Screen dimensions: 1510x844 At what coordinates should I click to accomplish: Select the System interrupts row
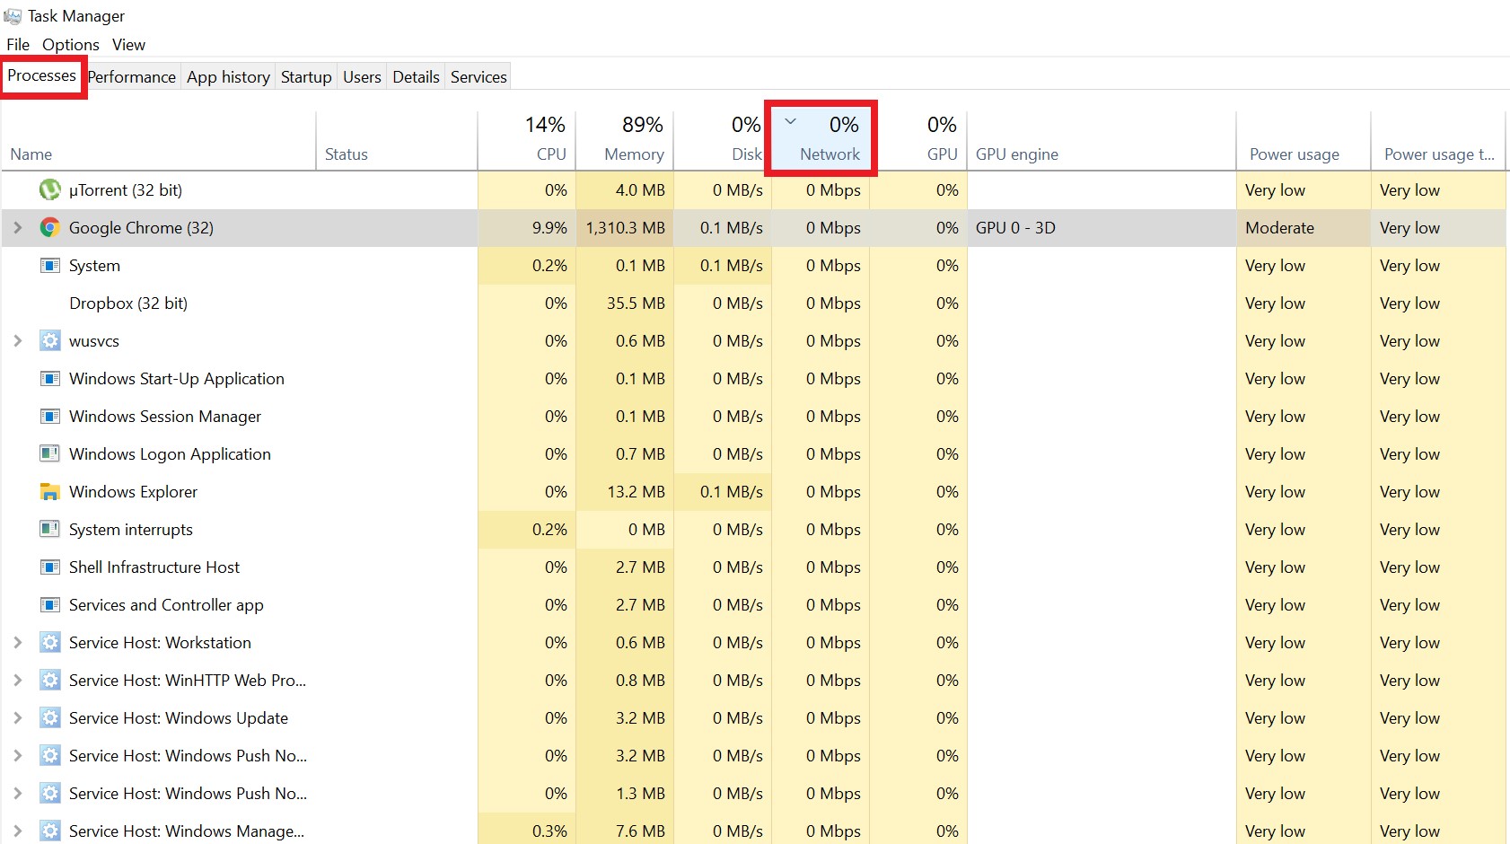[130, 529]
